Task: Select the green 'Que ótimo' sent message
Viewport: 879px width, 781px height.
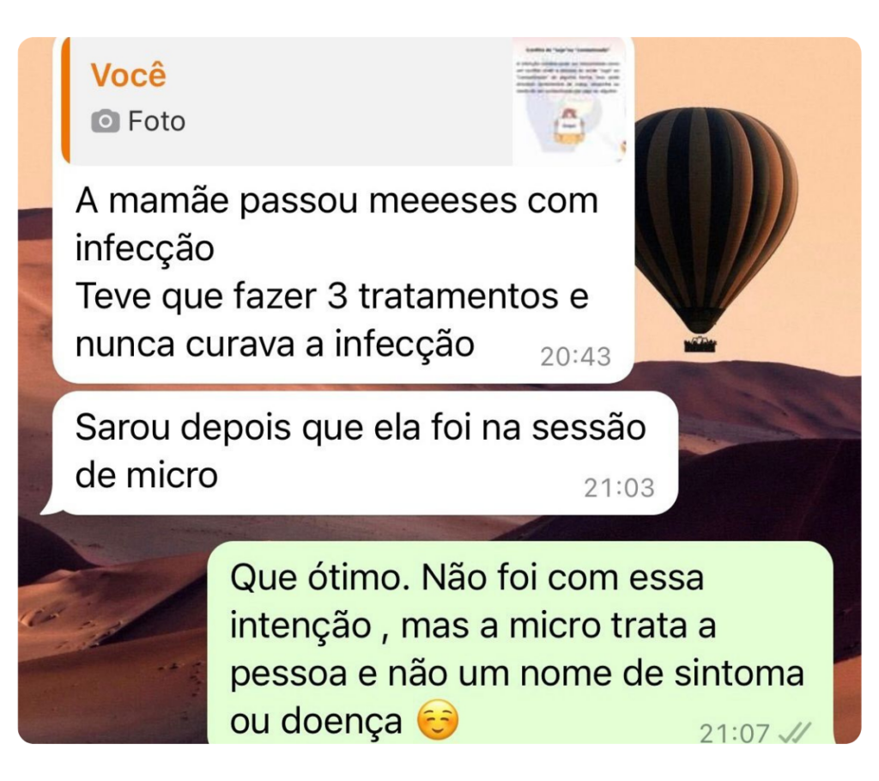Action: [x=520, y=643]
